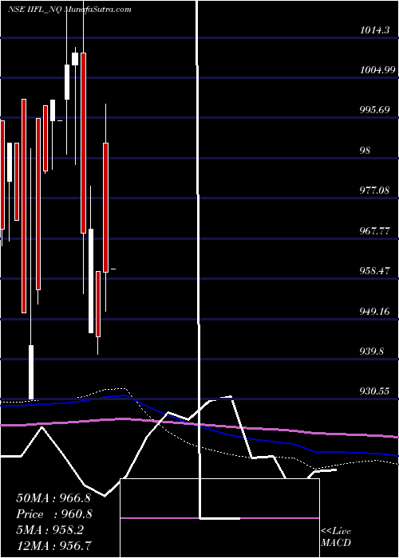Click the 949.16 price axis label
399x558 pixels.
[374, 312]
